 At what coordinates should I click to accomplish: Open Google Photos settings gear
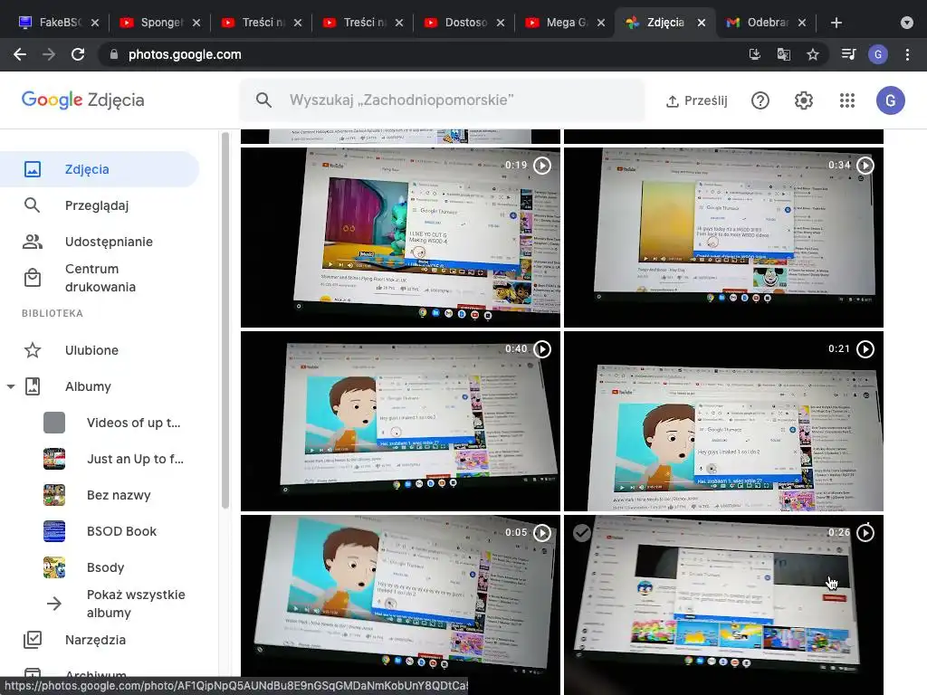804,100
